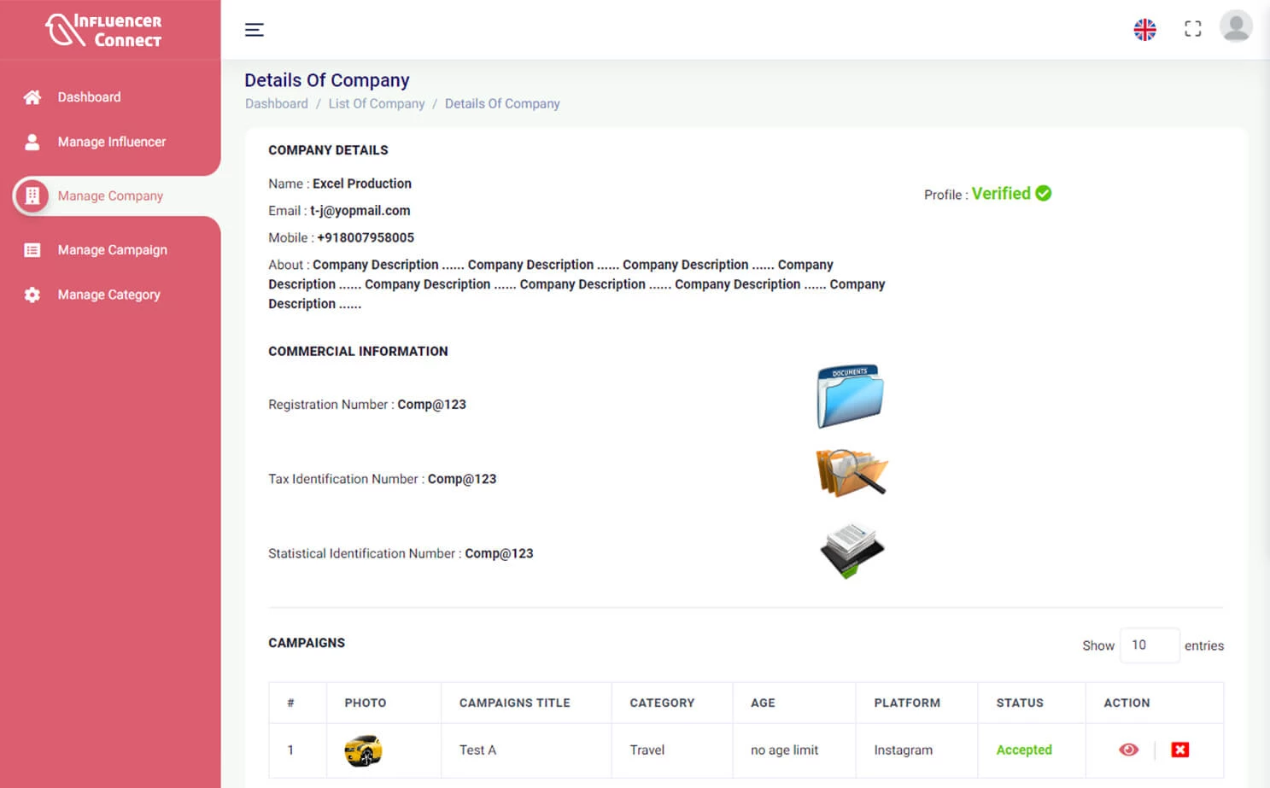
Task: Open the tax identification document icon
Action: 852,472
